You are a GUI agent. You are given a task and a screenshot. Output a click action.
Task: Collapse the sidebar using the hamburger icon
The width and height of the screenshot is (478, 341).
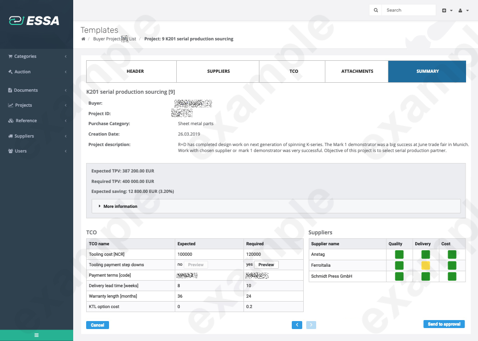tap(36, 335)
